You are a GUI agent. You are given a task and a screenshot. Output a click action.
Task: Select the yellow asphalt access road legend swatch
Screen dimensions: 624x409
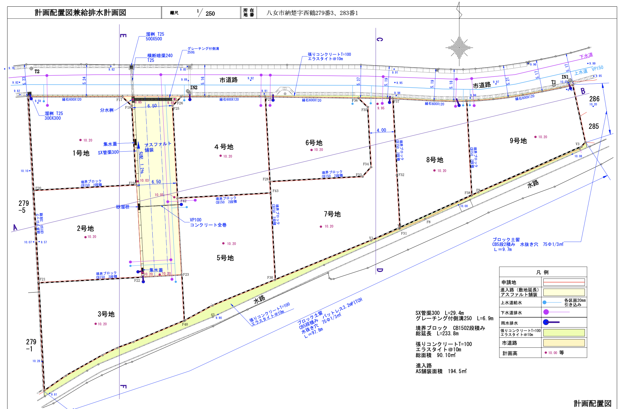click(564, 292)
